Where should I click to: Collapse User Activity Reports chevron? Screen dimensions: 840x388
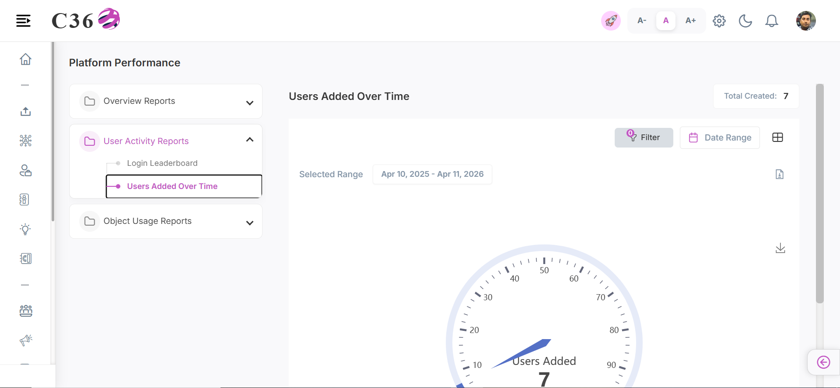250,140
